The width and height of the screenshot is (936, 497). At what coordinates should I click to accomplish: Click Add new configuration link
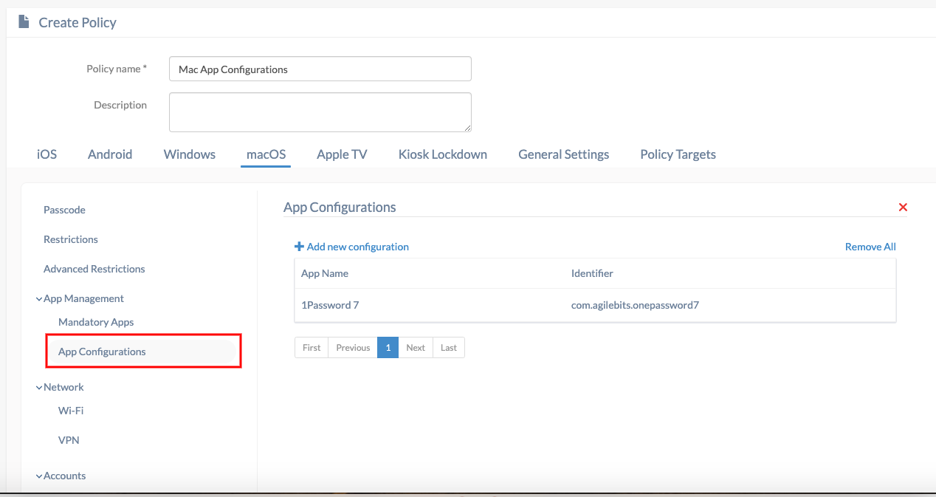[x=358, y=247]
